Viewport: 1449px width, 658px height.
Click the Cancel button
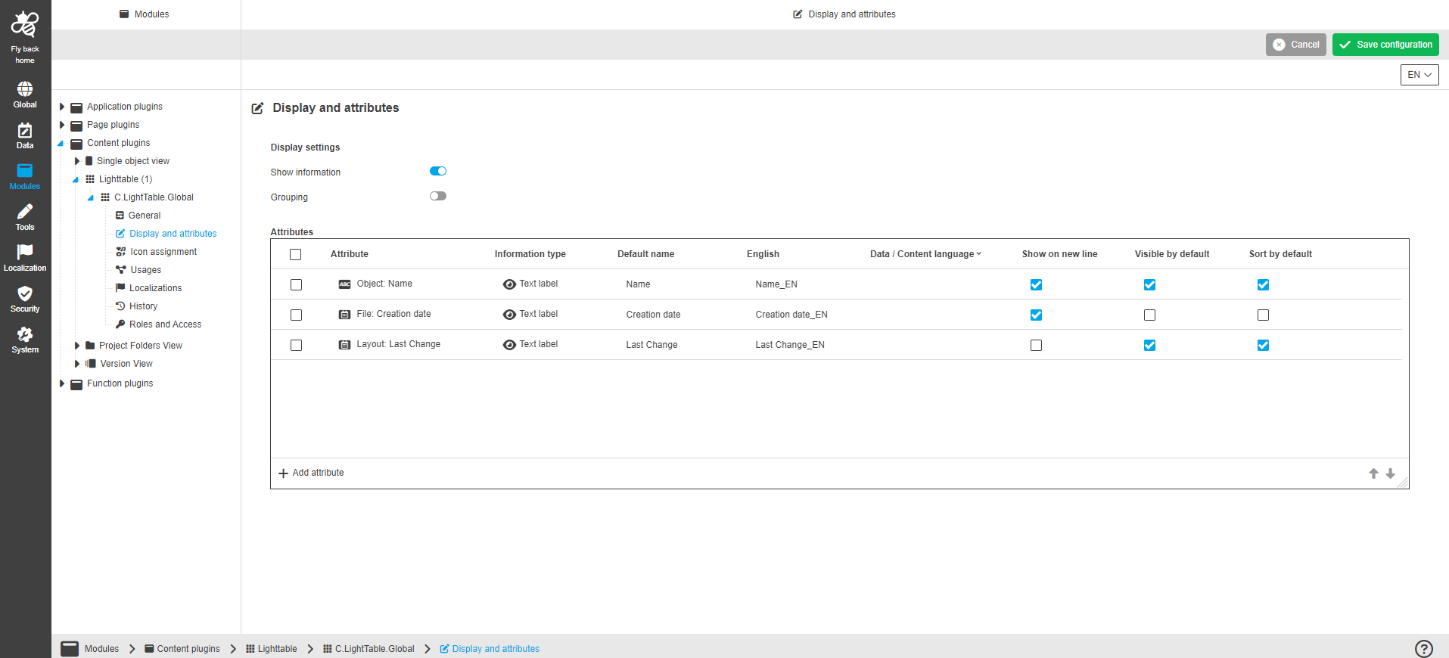(x=1295, y=45)
